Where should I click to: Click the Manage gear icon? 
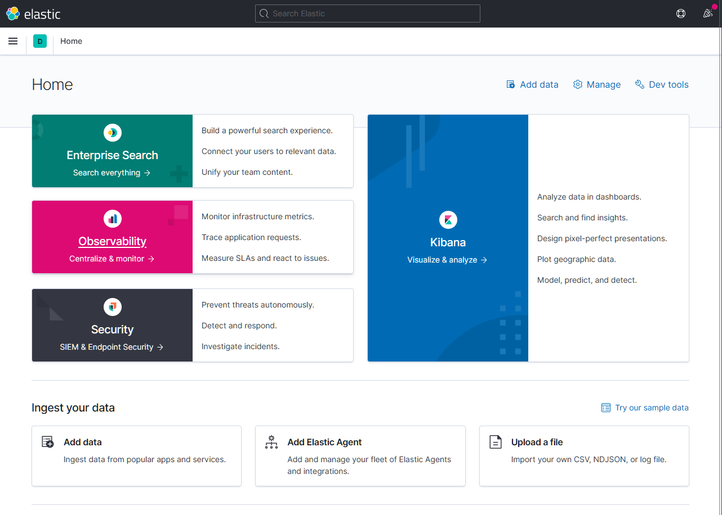point(577,84)
